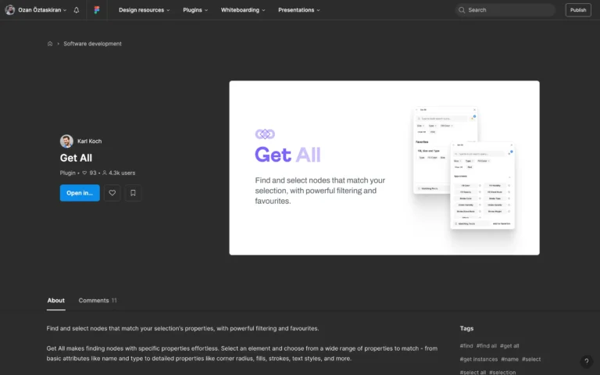The height and width of the screenshot is (375, 600).
Task: Open the notifications bell
Action: 77,10
